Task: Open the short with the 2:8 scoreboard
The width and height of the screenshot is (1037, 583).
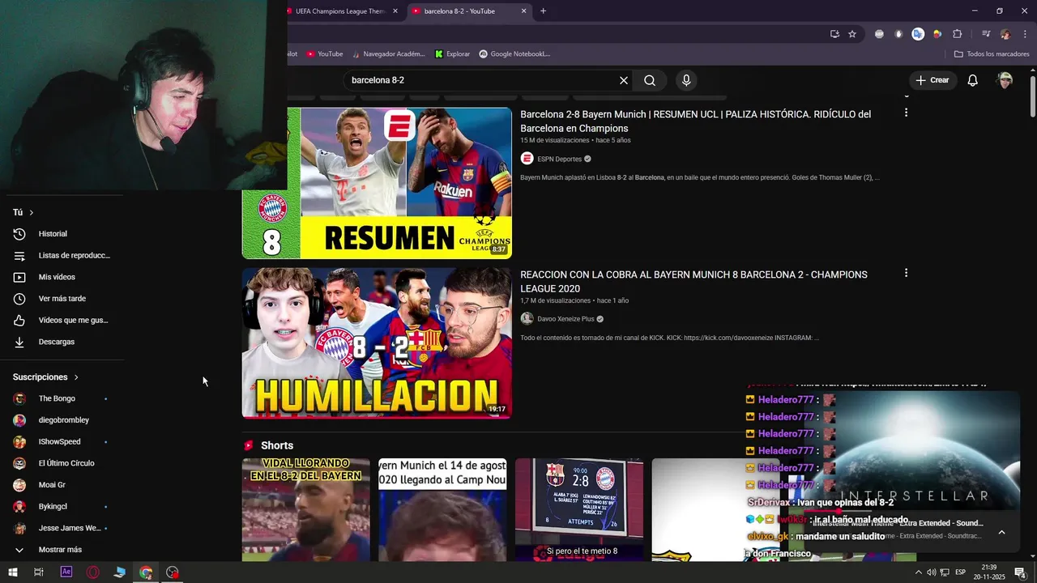Action: [579, 510]
